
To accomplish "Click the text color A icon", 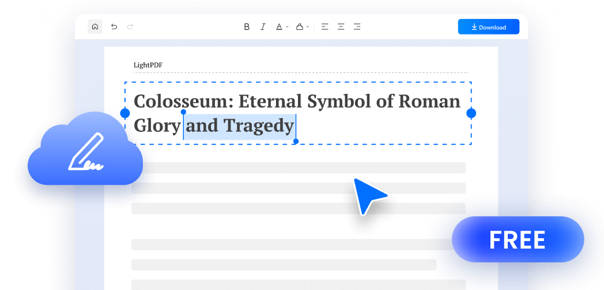I will pyautogui.click(x=279, y=27).
